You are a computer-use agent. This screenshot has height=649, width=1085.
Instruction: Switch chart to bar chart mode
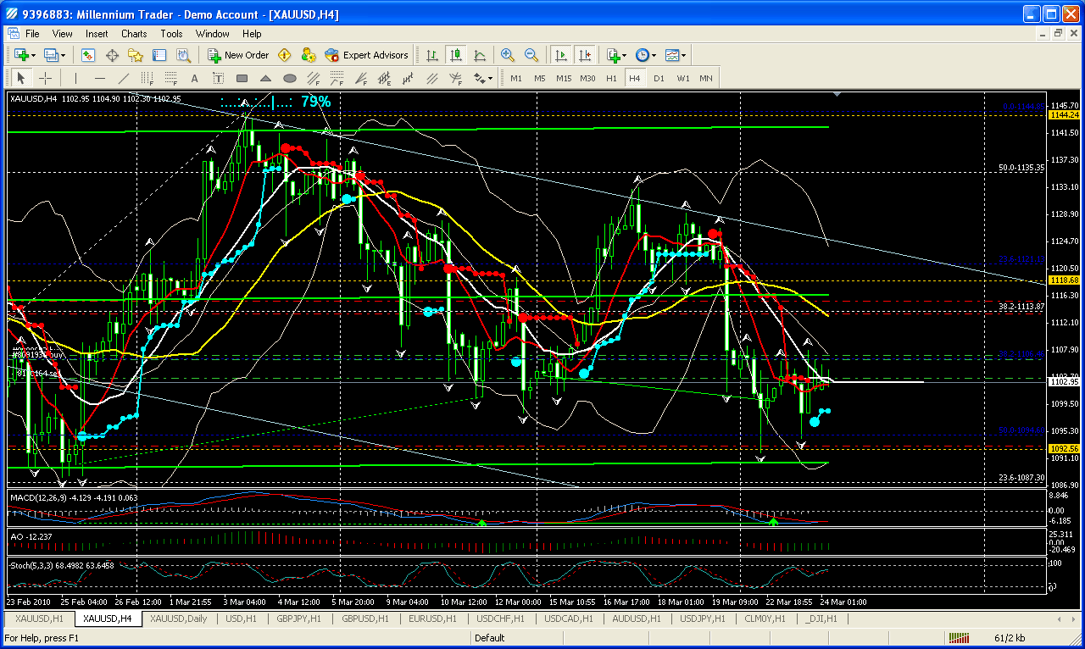[432, 55]
